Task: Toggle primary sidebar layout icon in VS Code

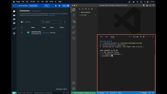Action: click(144, 5)
